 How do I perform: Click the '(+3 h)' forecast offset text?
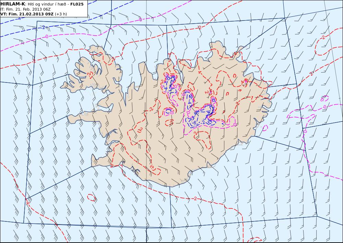(x=61, y=14)
